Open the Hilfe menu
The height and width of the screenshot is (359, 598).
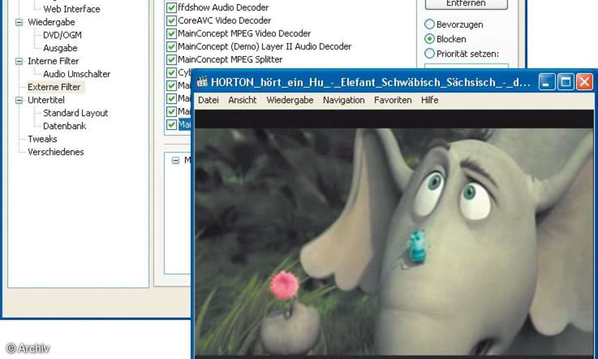[430, 100]
